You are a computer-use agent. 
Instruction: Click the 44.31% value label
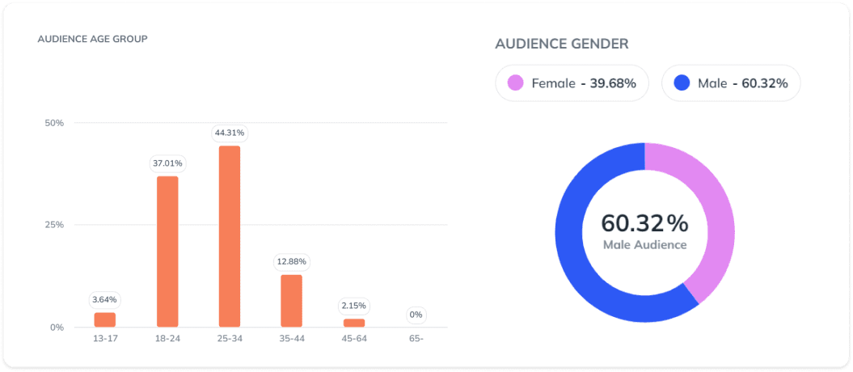(x=230, y=133)
